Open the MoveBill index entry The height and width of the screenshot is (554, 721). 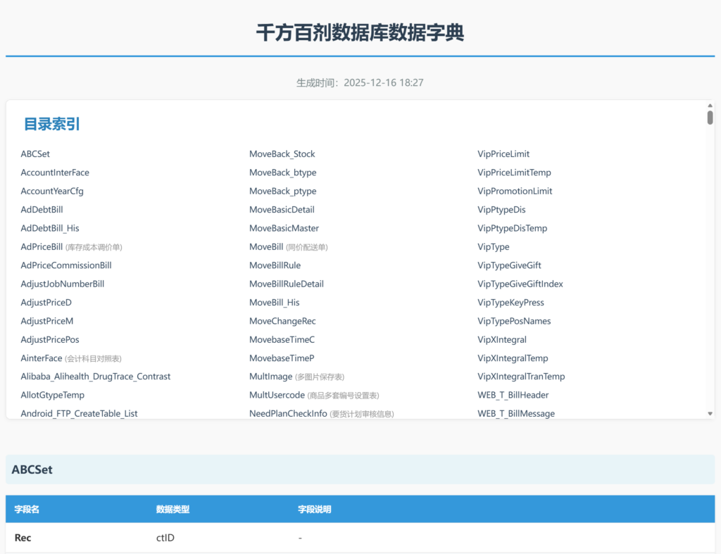click(266, 247)
